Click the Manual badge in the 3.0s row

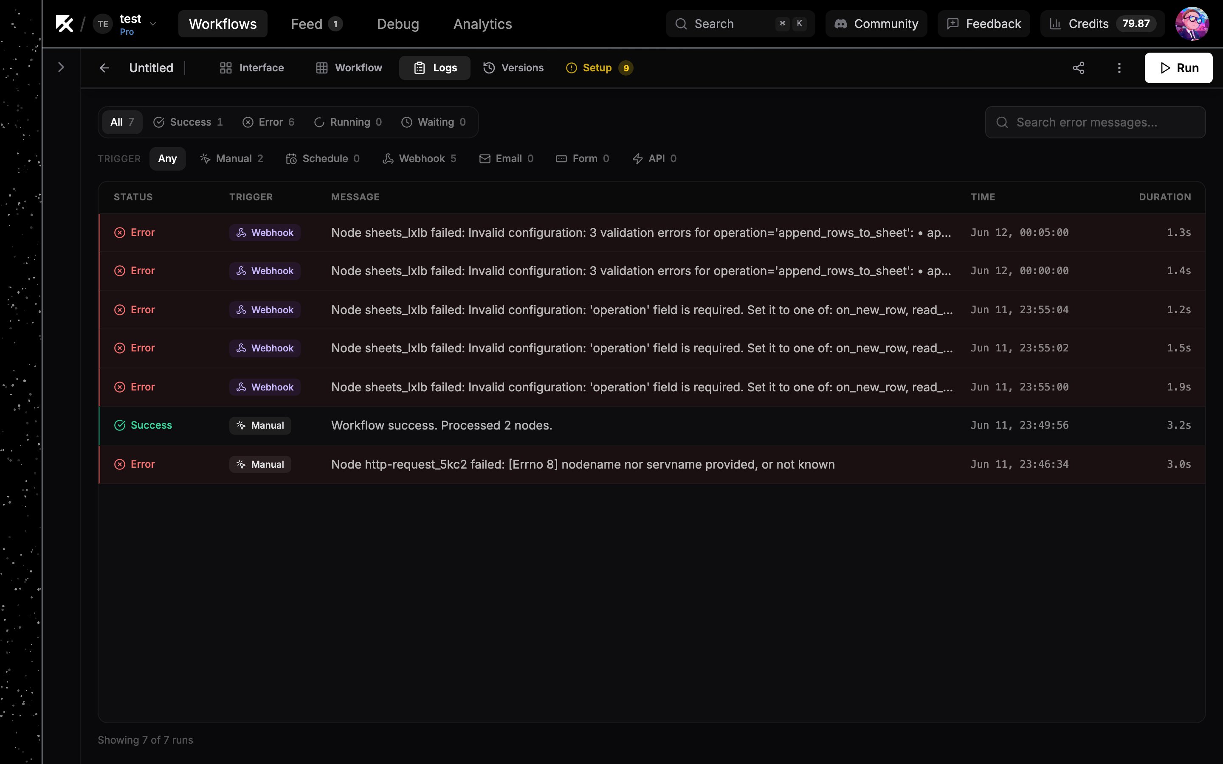(260, 464)
